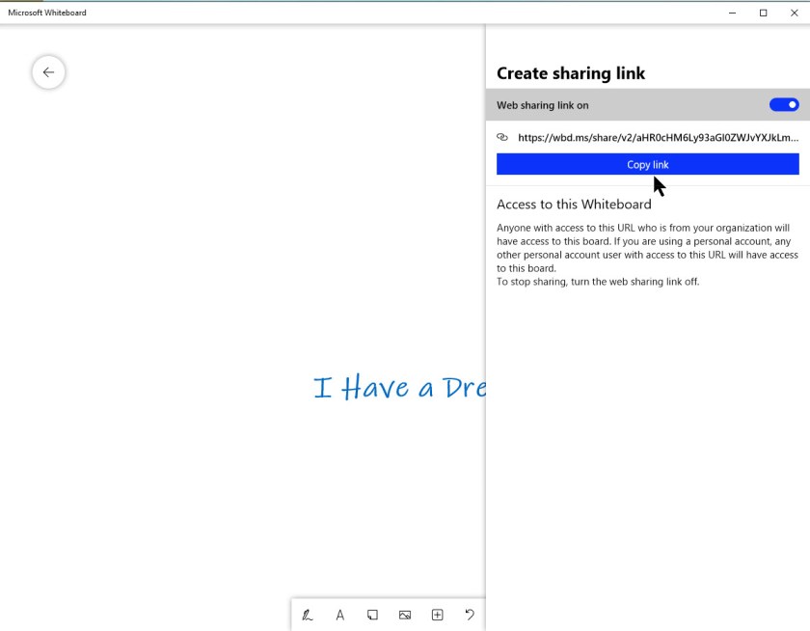
Task: Turn off the web sharing link toggle
Action: [784, 105]
